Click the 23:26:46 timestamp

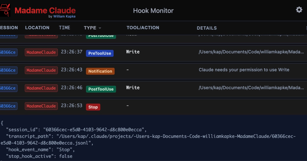pyautogui.click(x=72, y=88)
